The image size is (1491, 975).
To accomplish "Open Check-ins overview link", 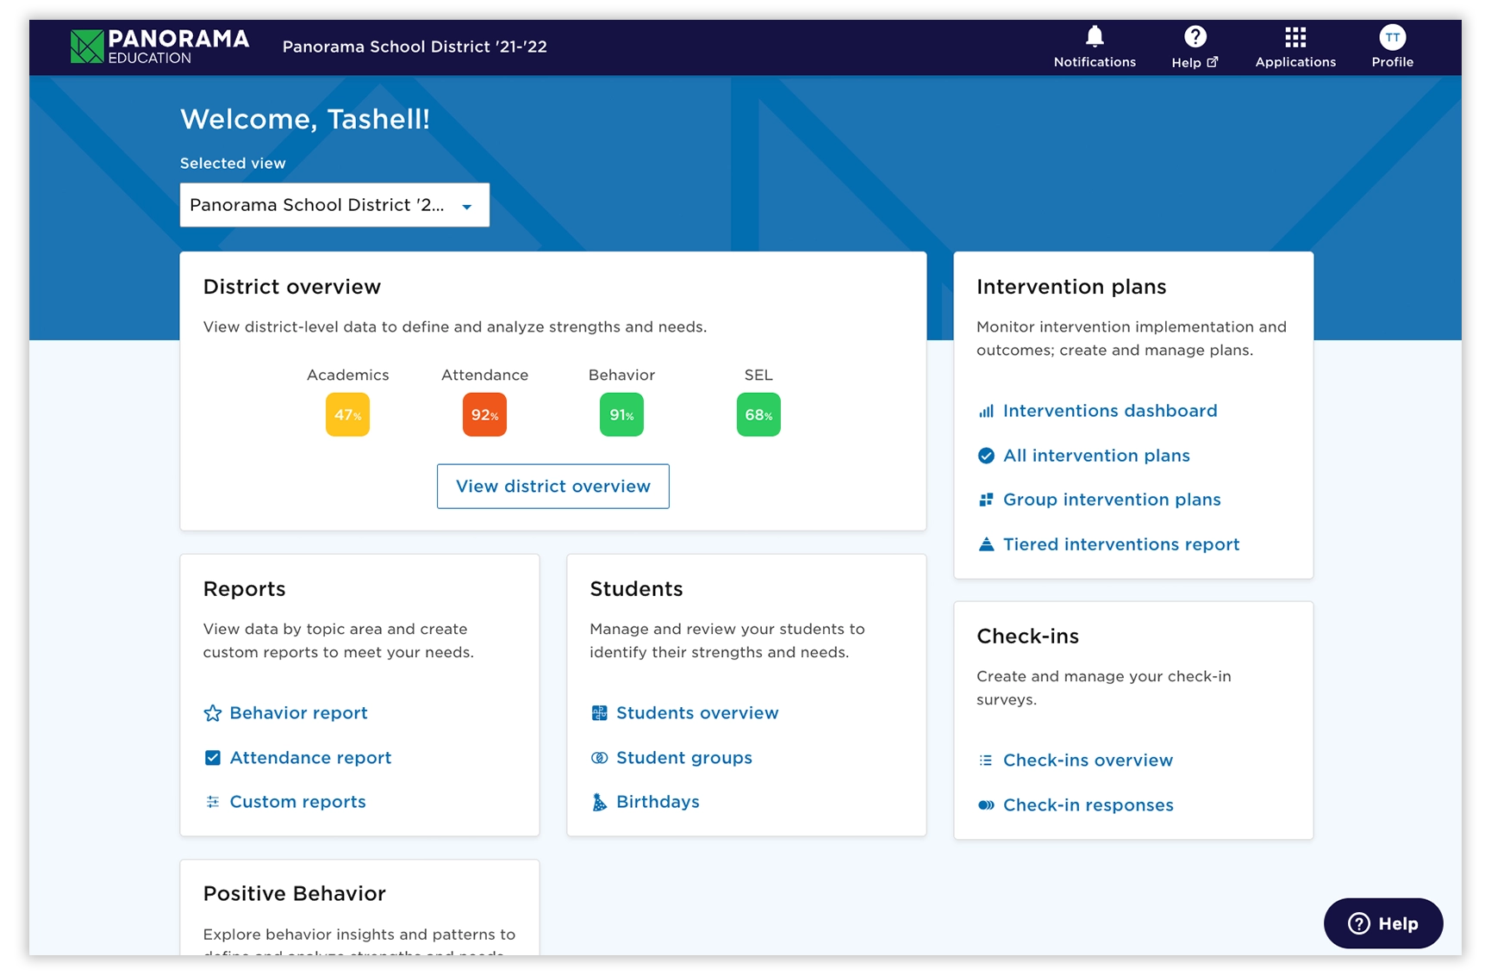I will (x=1088, y=761).
